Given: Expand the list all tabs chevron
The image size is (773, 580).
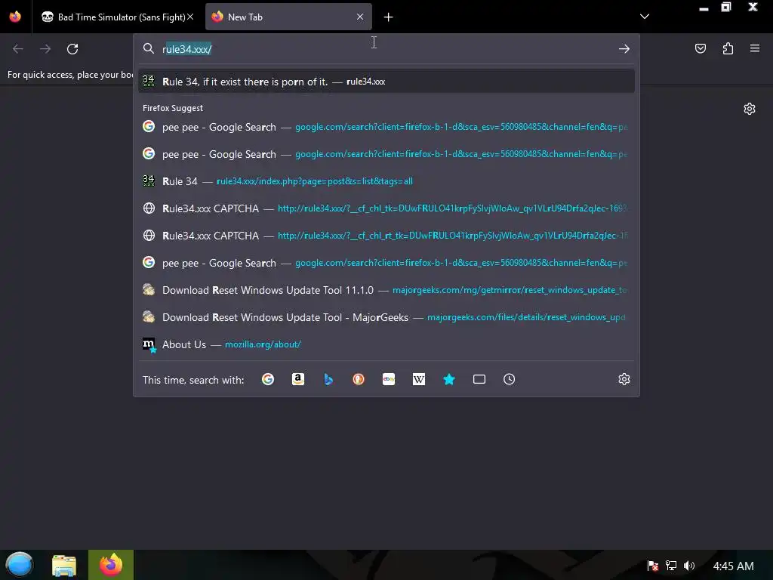Looking at the screenshot, I should (x=645, y=17).
